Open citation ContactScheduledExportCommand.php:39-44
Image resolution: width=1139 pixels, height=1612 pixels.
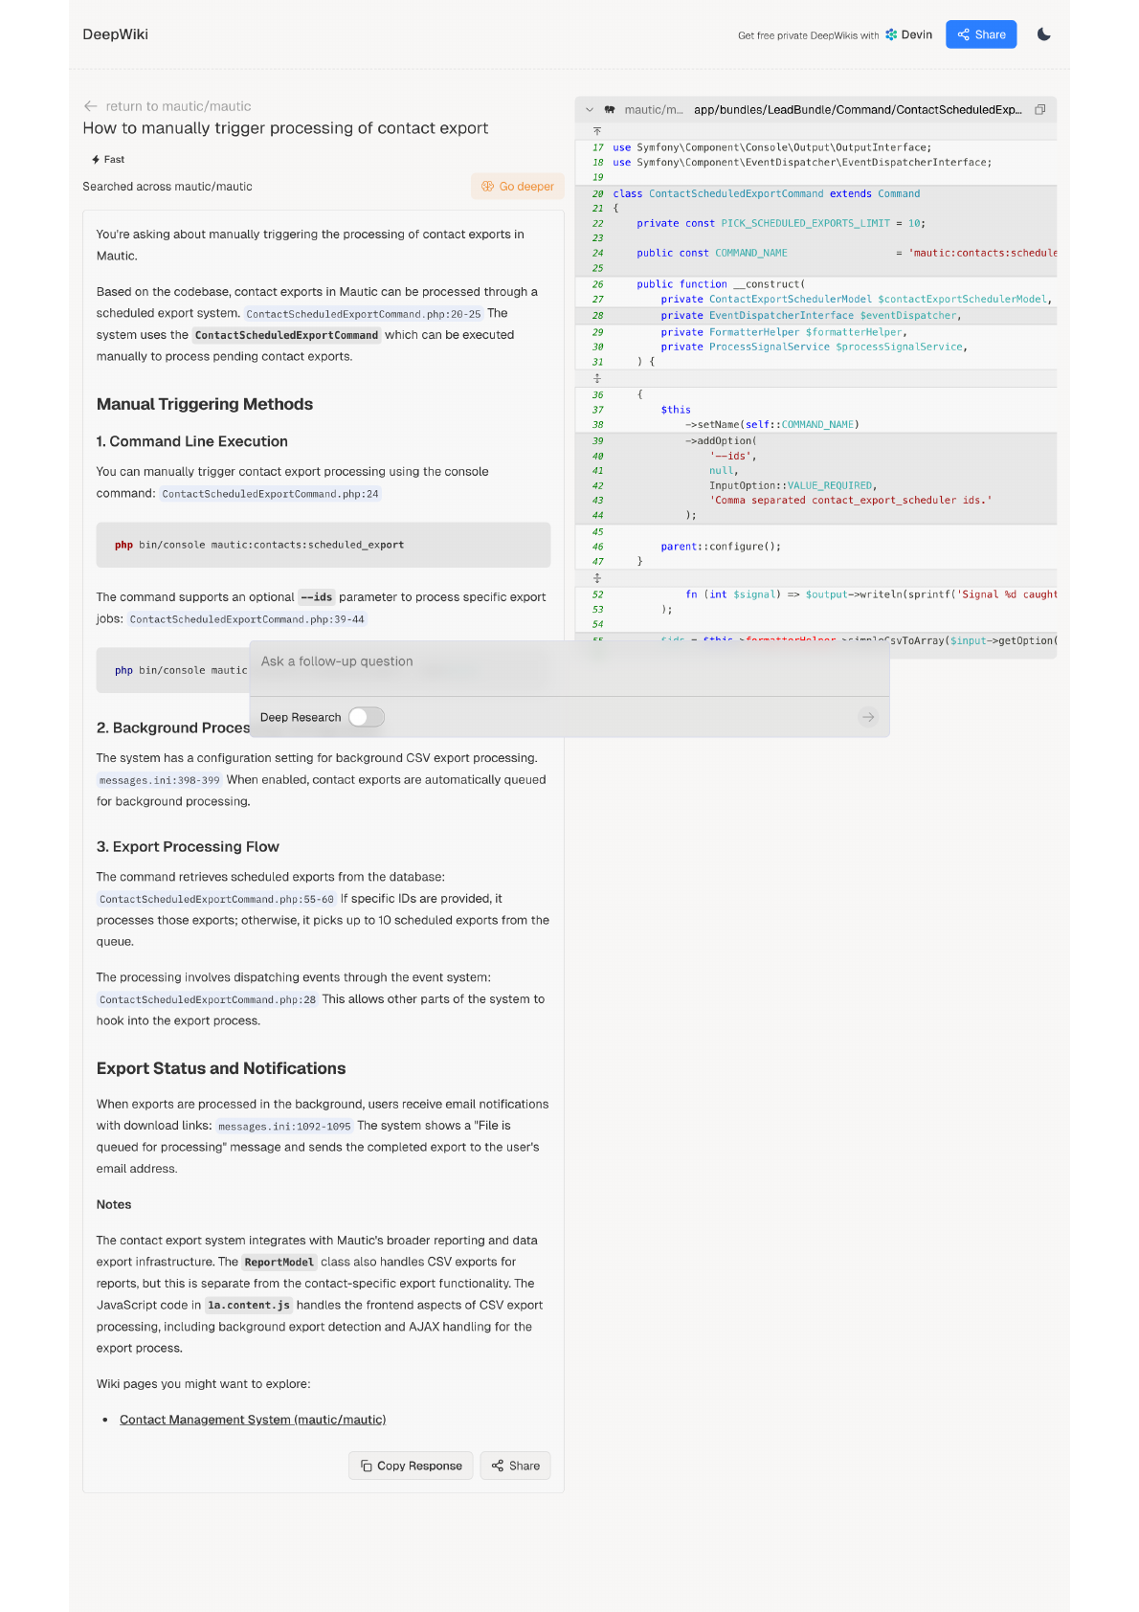pos(247,619)
